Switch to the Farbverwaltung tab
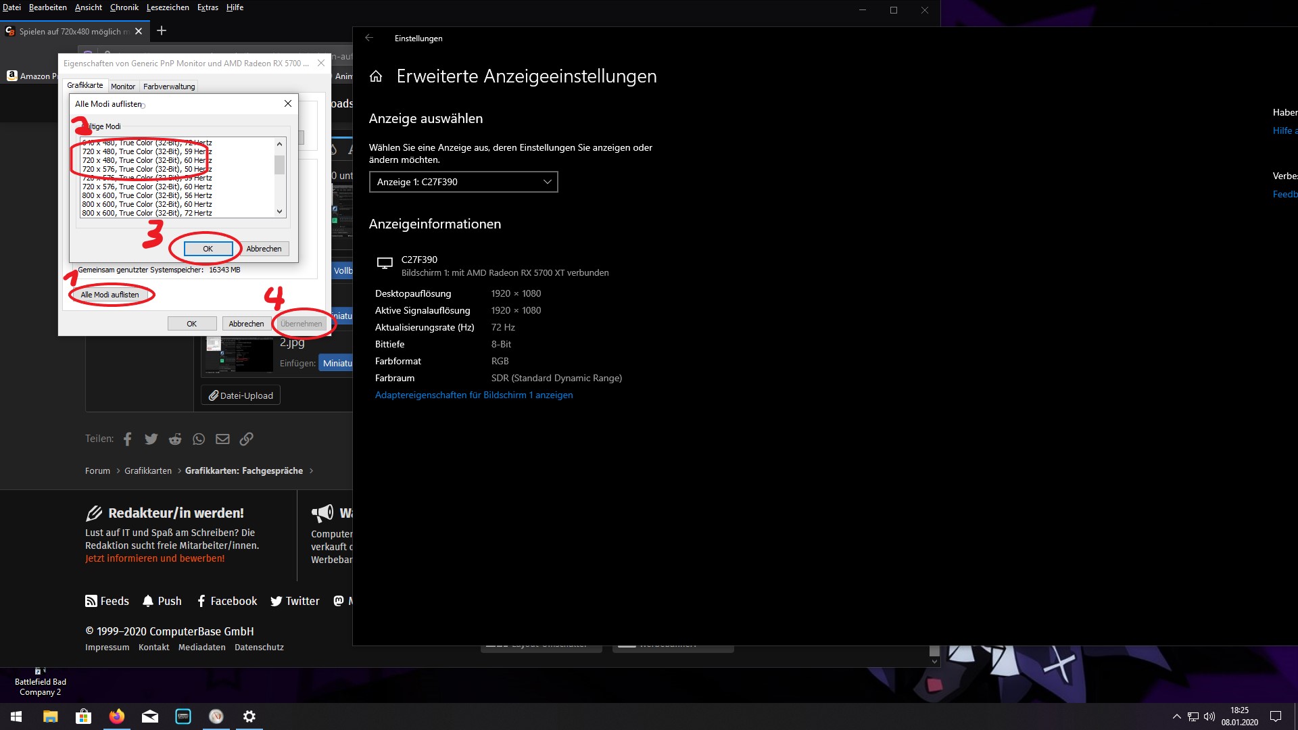The height and width of the screenshot is (730, 1298). [x=169, y=87]
